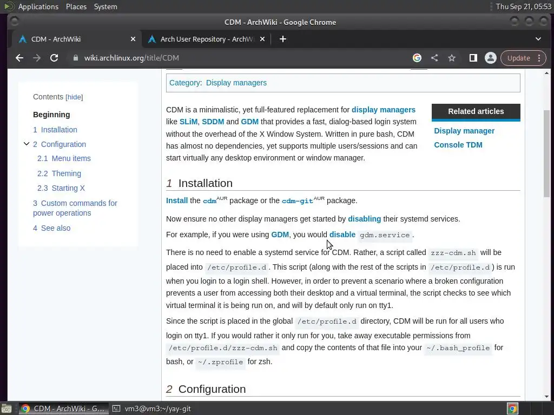Switch to vm3@vm3:~/yay-git terminal in taskbar

152,409
